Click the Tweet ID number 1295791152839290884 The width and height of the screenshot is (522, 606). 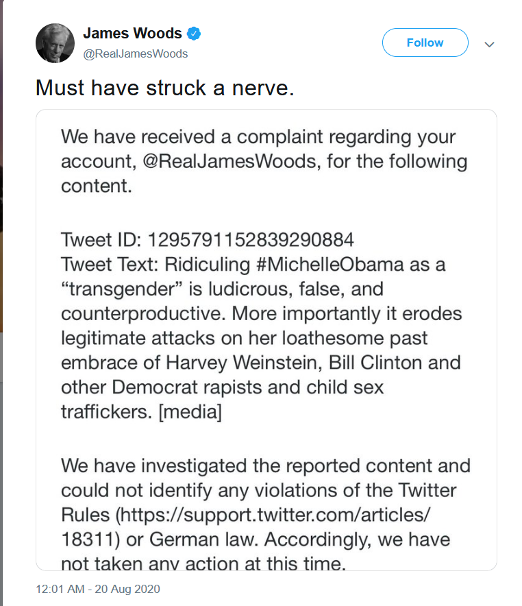[x=251, y=241]
